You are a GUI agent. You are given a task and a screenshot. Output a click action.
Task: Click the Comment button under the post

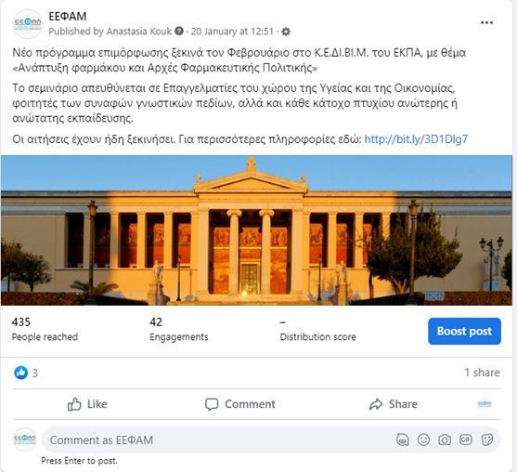[x=240, y=404]
